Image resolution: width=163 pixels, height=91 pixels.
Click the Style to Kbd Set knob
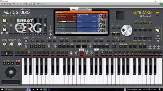(26, 41)
